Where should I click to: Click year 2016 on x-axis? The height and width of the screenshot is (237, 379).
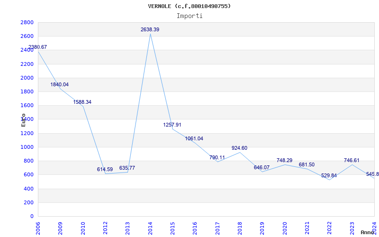(x=195, y=228)
